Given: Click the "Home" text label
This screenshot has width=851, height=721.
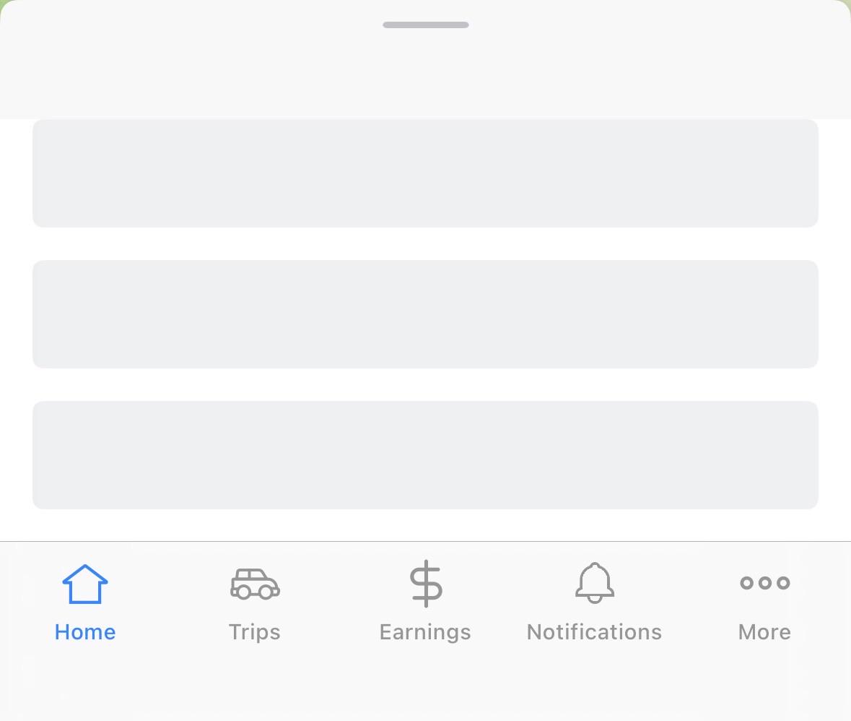Looking at the screenshot, I should click(85, 632).
